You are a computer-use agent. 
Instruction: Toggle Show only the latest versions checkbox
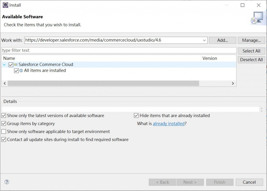point(4,115)
